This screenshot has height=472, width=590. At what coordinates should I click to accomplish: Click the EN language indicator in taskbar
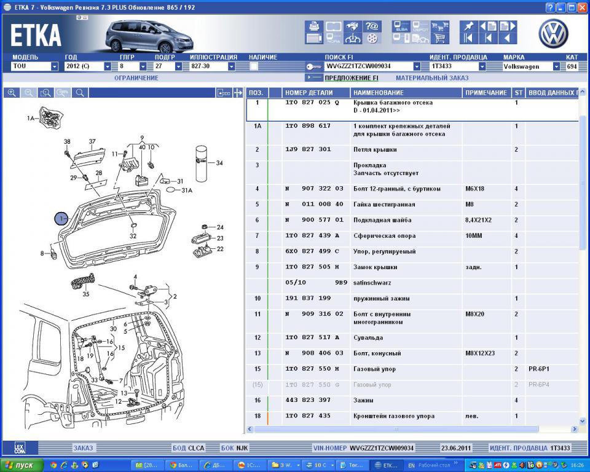click(x=411, y=465)
